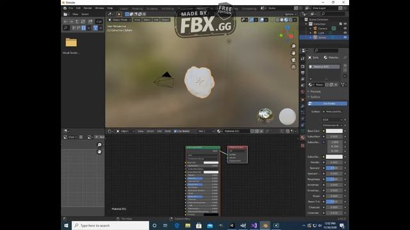Open the File menu
This screenshot has width=410, height=230.
(x=70, y=8)
